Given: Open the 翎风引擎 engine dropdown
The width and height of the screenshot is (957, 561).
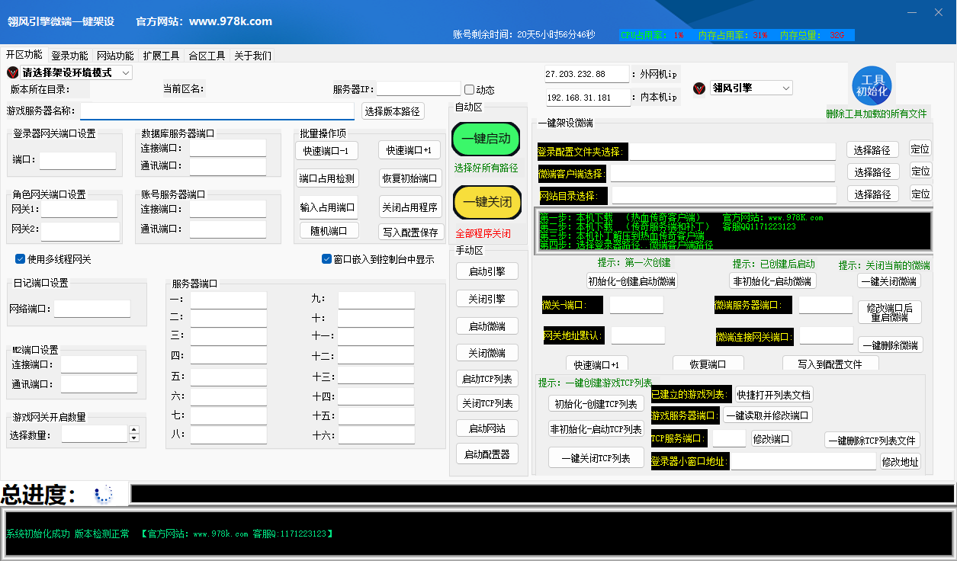Looking at the screenshot, I should [x=785, y=88].
